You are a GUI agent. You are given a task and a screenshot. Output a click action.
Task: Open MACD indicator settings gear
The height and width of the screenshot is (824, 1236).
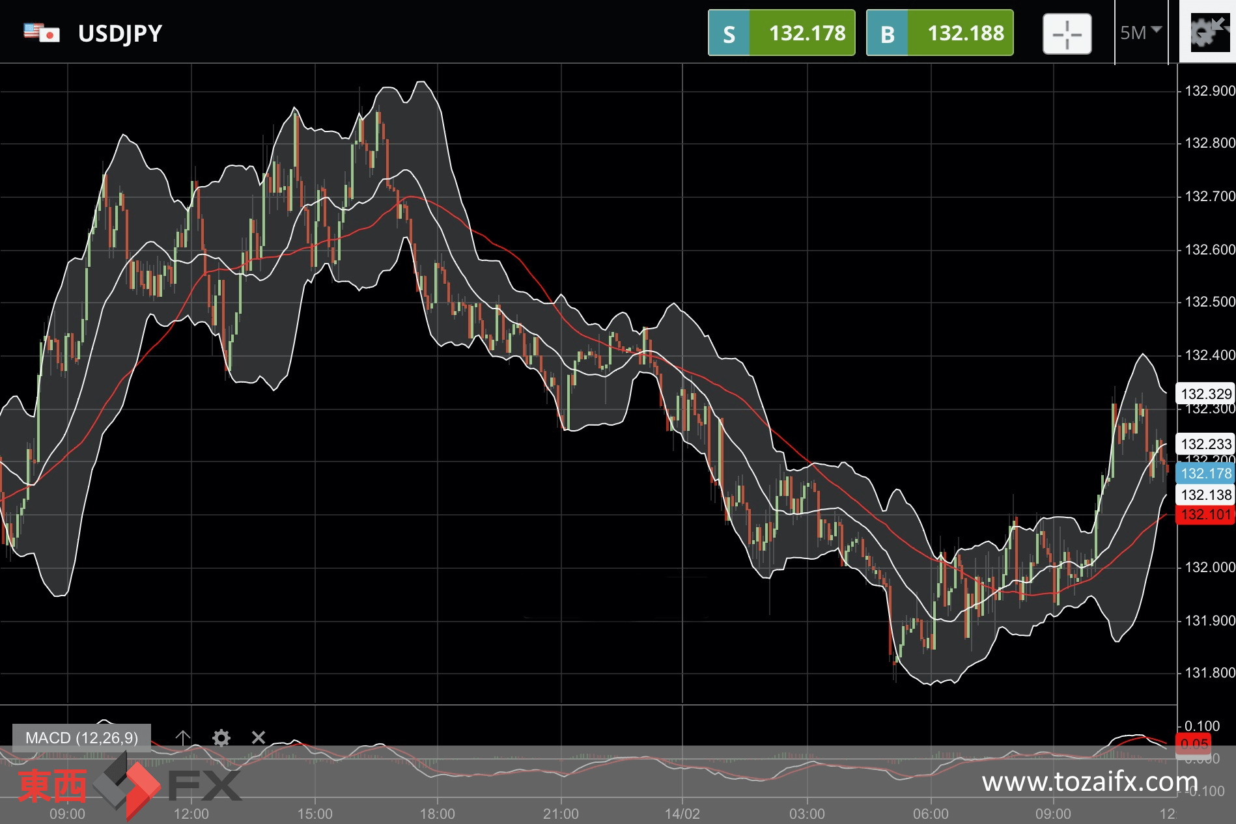221,737
